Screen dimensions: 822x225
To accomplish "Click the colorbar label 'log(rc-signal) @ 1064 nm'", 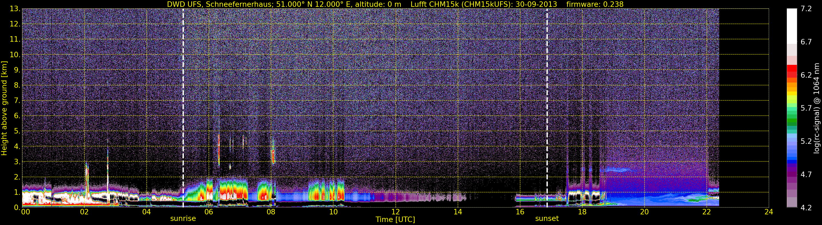I will point(816,108).
